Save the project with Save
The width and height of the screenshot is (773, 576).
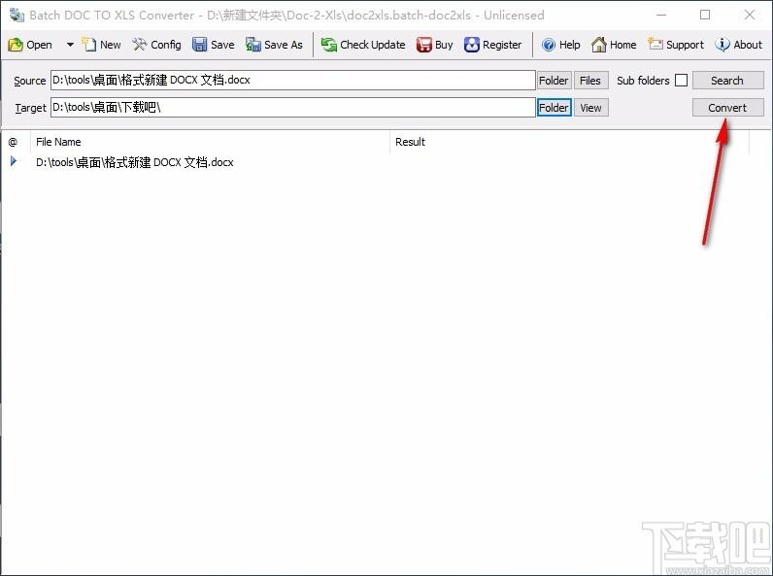pos(213,45)
